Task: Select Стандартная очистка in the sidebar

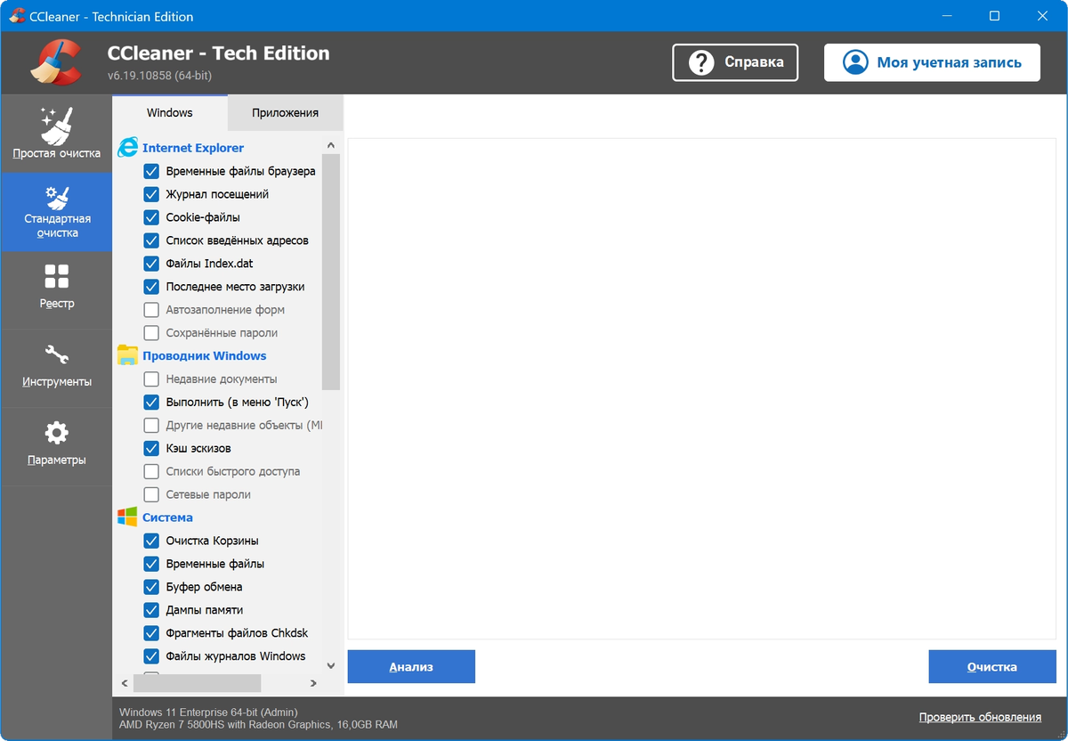Action: point(56,212)
